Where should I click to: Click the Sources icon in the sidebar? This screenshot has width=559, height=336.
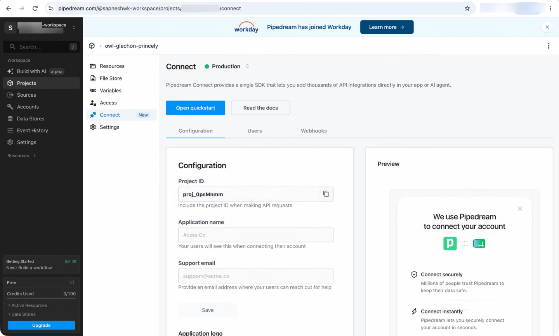pos(10,95)
